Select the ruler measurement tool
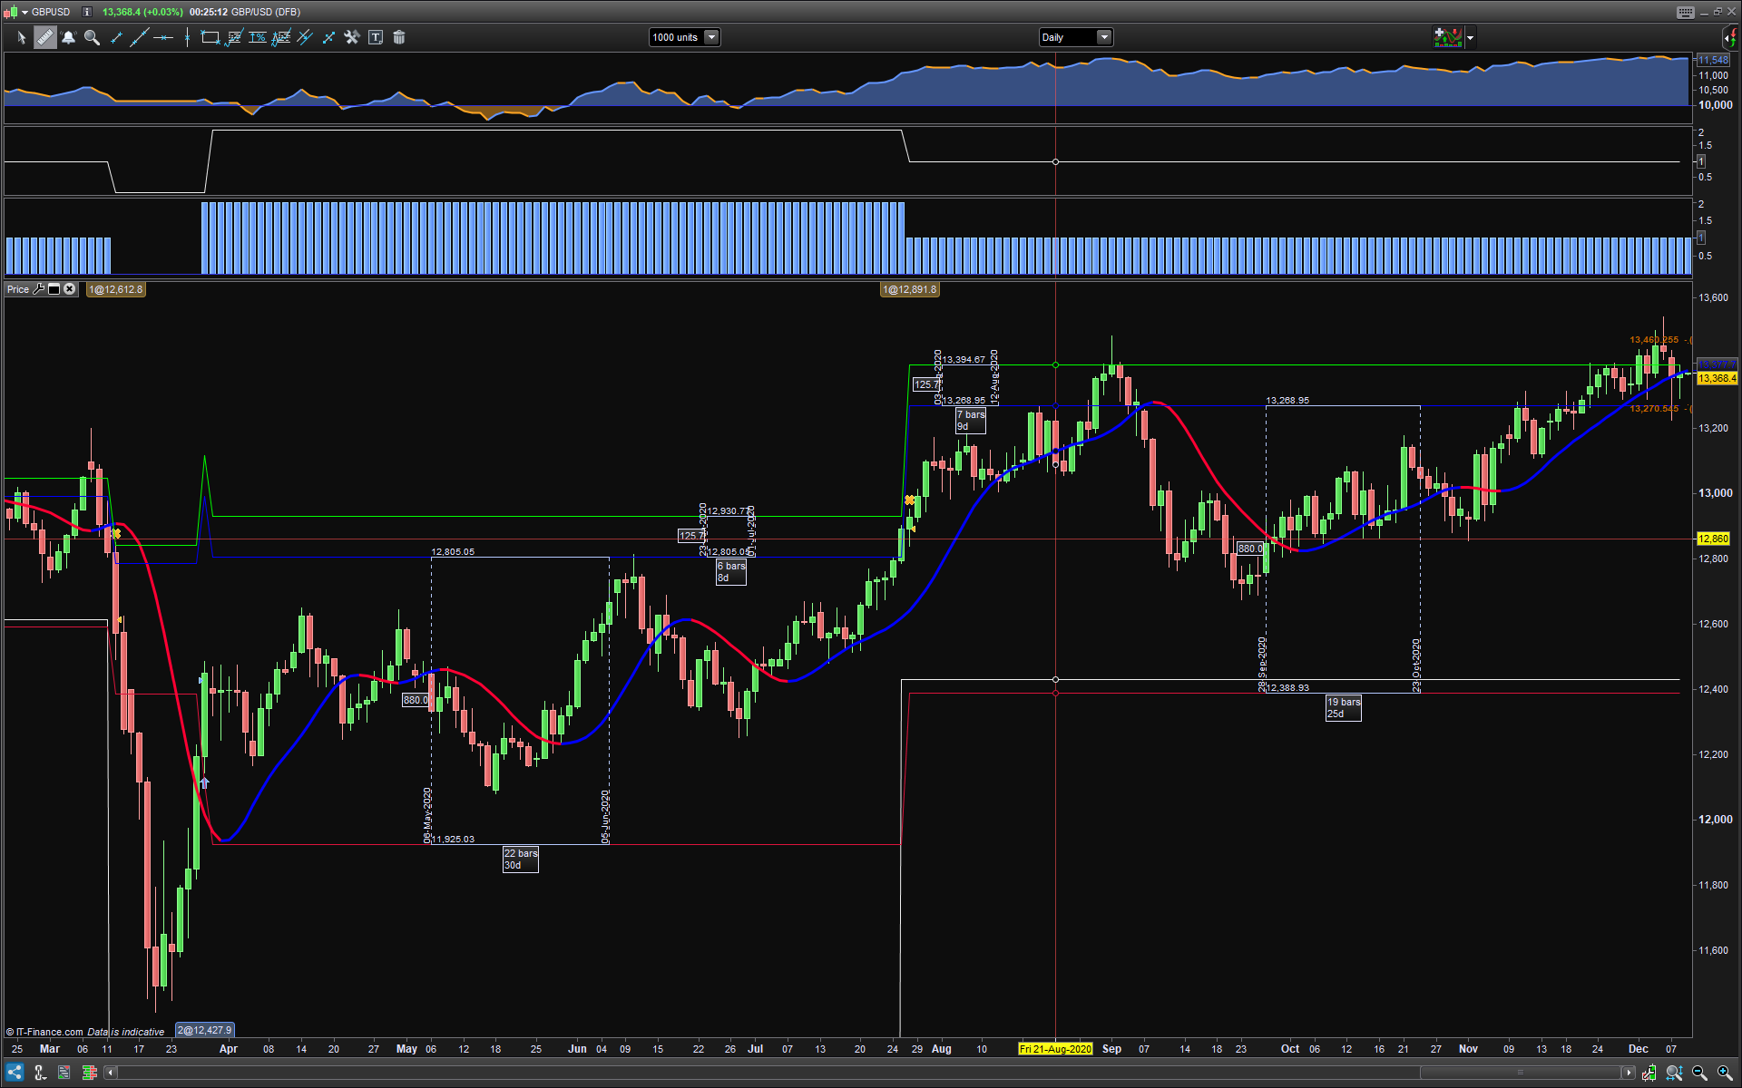Screen dimensions: 1742x1088 click(44, 37)
